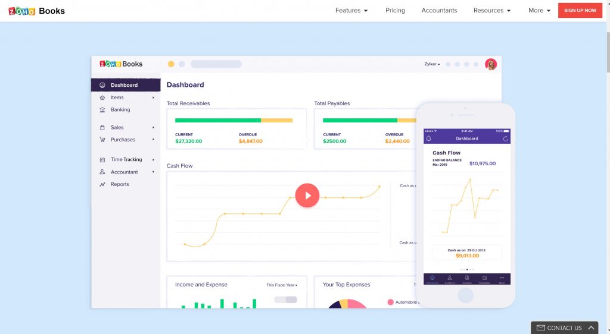
Task: Click the overdue receivables amount $4,847.00
Action: 251,141
